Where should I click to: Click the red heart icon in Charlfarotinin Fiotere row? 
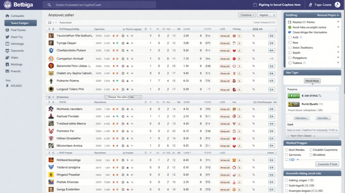(234, 51)
